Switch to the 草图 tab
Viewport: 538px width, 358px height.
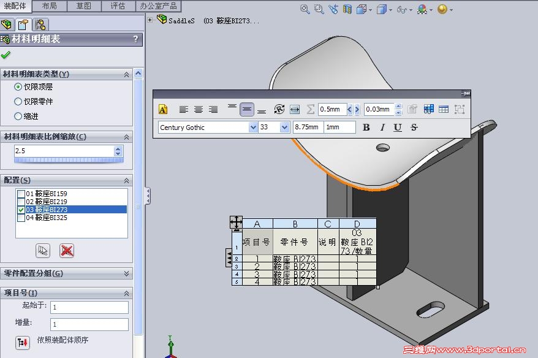[x=84, y=6]
